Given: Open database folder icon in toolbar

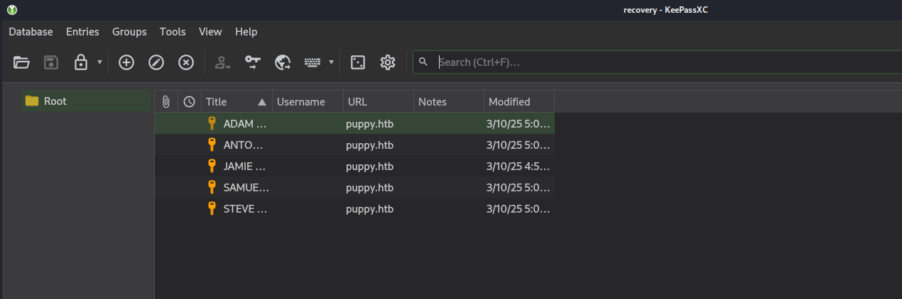Looking at the screenshot, I should click(21, 62).
